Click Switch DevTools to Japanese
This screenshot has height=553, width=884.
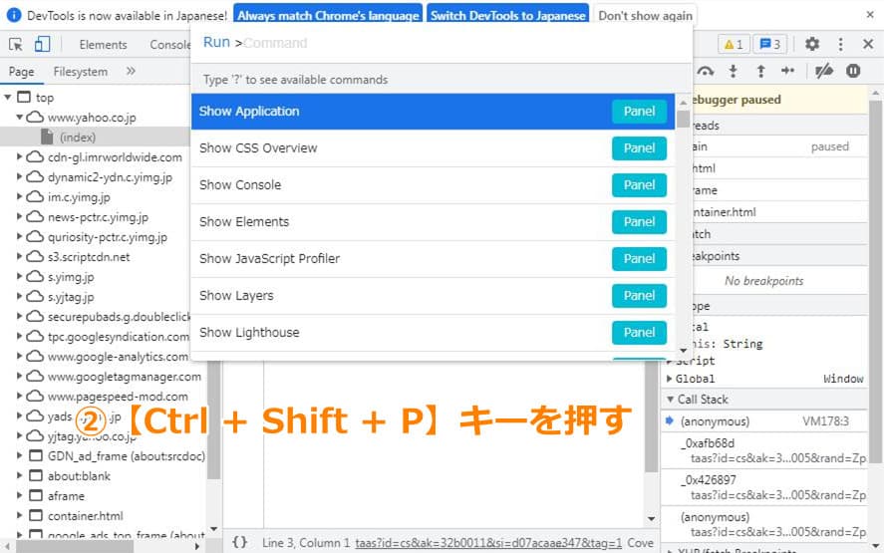click(x=508, y=15)
